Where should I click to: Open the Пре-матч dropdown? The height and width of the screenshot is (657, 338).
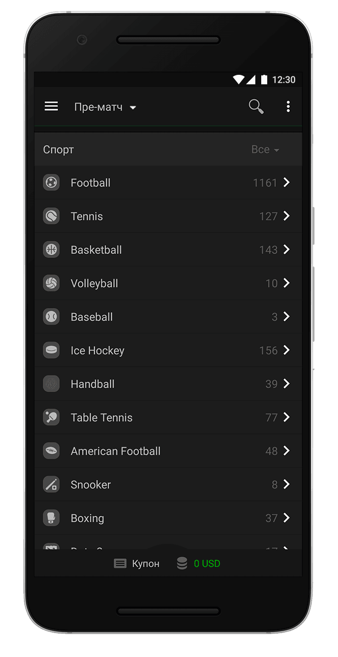[x=105, y=107]
